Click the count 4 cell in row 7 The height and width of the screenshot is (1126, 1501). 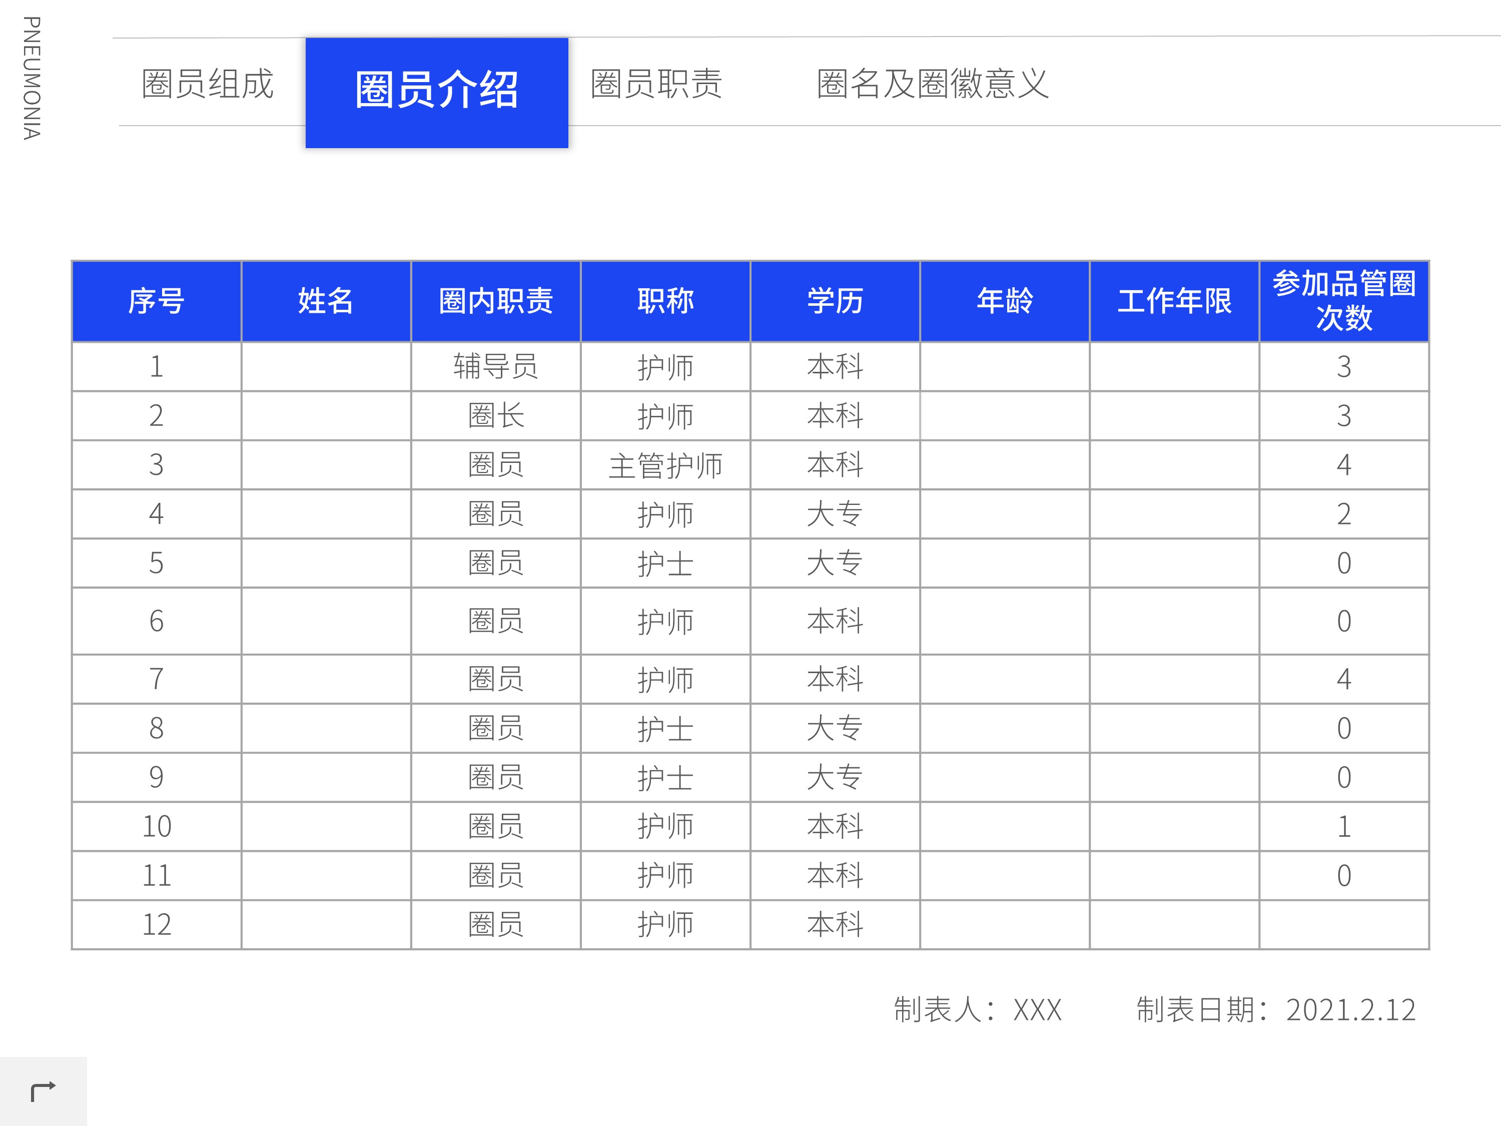click(x=1344, y=679)
